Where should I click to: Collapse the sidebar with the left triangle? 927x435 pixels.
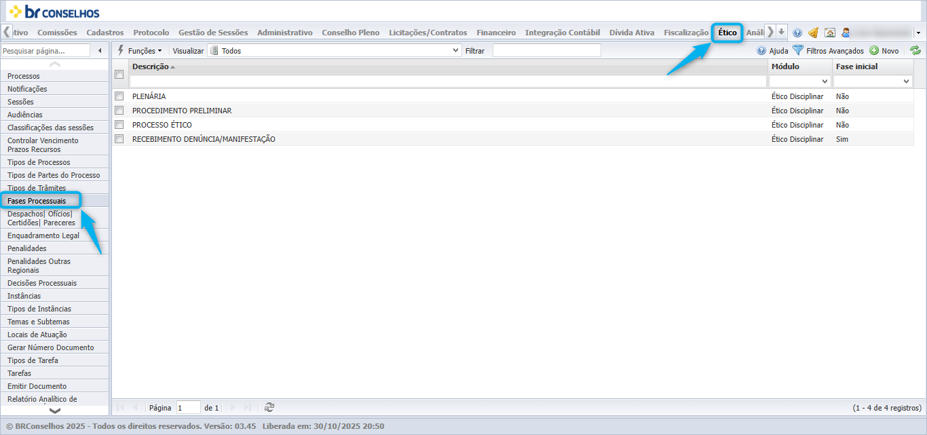100,50
